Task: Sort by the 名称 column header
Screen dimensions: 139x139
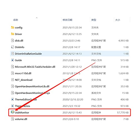Action: tap(16, 20)
